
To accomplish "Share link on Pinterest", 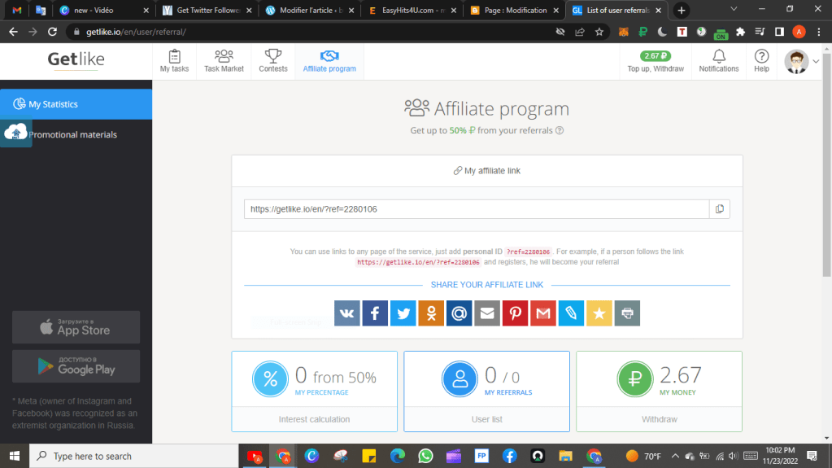I will pyautogui.click(x=515, y=313).
